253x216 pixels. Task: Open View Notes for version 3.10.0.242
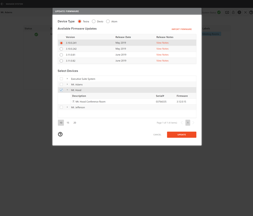click(162, 49)
